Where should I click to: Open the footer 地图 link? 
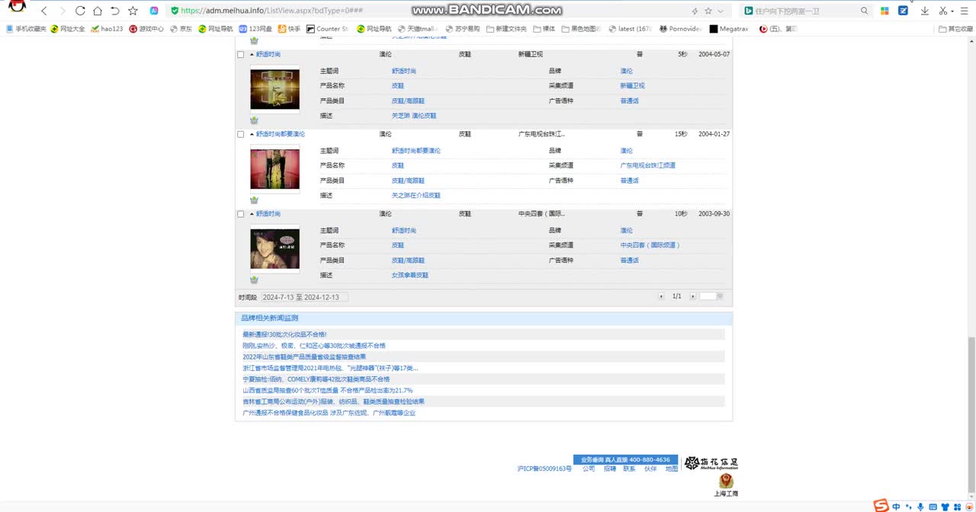671,469
